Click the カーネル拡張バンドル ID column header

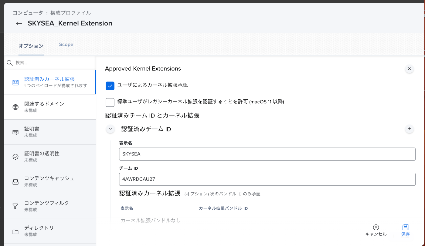pos(223,208)
